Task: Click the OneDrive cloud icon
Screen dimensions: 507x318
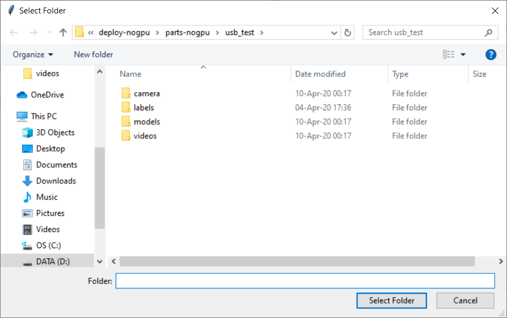Action: (22, 95)
